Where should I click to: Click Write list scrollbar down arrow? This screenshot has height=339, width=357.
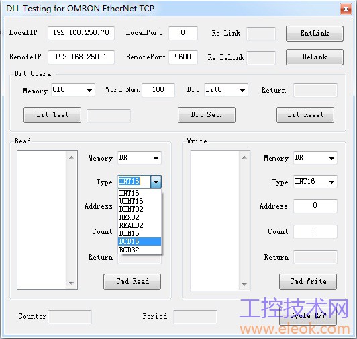tap(244, 285)
